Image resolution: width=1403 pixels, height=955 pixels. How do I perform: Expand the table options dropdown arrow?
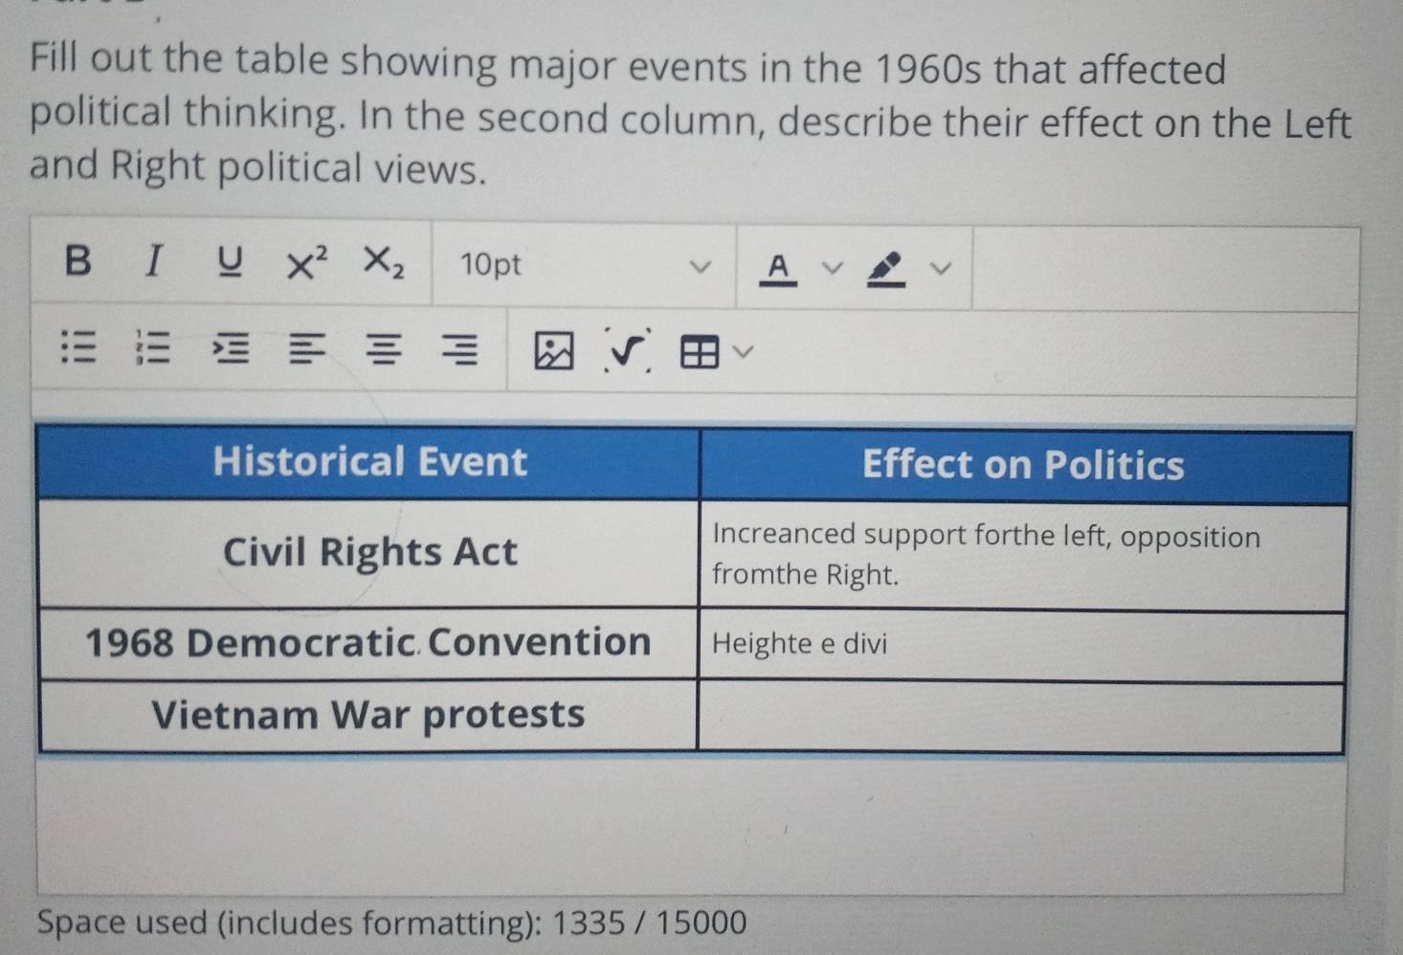pyautogui.click(x=744, y=353)
